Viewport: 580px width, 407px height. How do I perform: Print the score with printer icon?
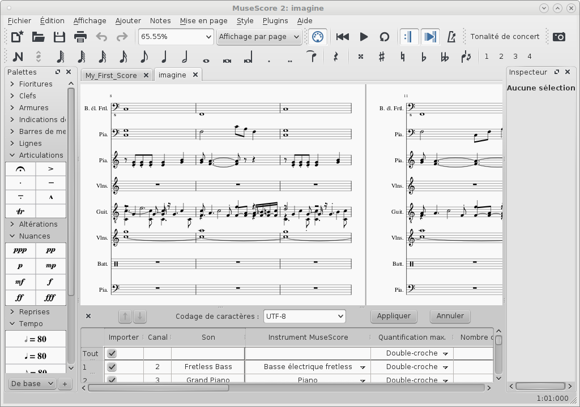click(x=80, y=37)
